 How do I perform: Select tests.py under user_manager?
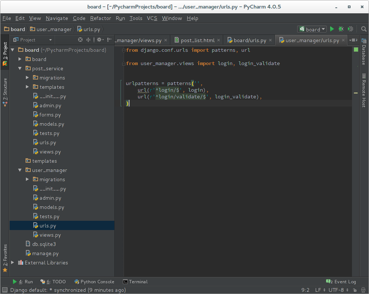(x=46, y=217)
